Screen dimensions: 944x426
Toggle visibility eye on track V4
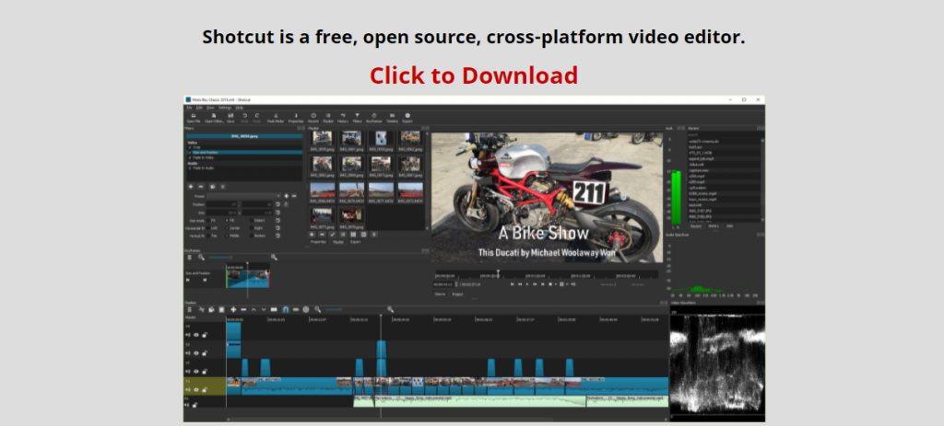point(196,335)
